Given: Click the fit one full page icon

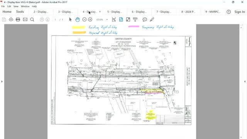Looking at the screenshot, I should (x=121, y=20).
